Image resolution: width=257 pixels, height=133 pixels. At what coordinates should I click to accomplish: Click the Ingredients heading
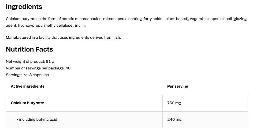pyautogui.click(x=24, y=7)
